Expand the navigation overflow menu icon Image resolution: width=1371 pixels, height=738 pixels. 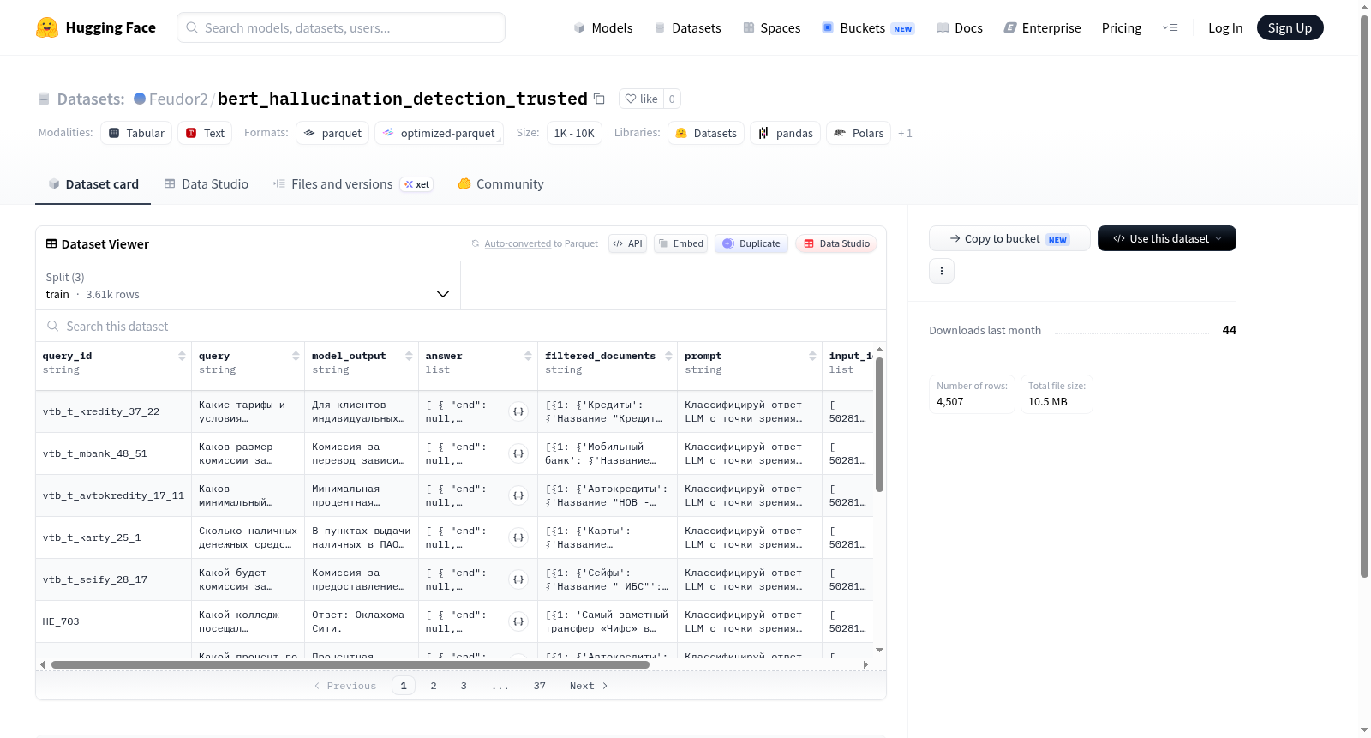[x=1170, y=27]
